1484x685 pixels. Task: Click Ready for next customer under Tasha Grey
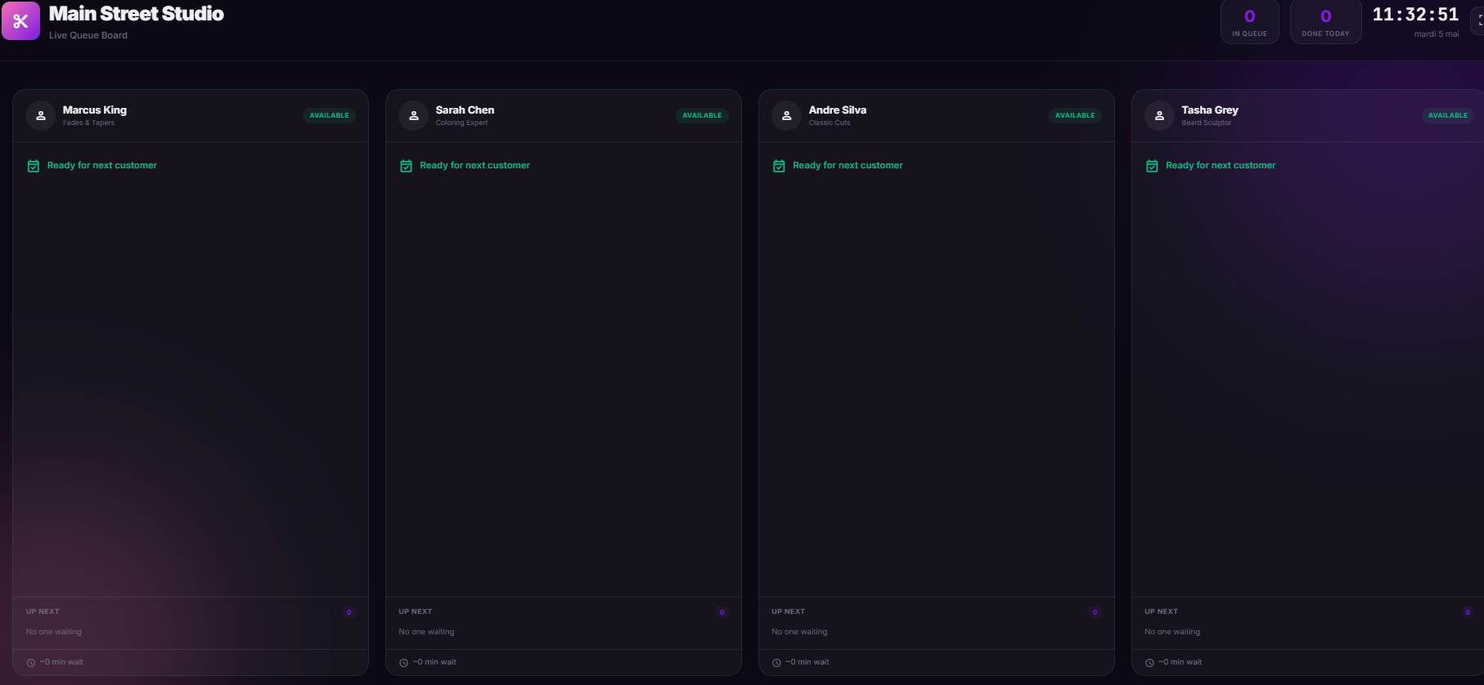point(1221,165)
